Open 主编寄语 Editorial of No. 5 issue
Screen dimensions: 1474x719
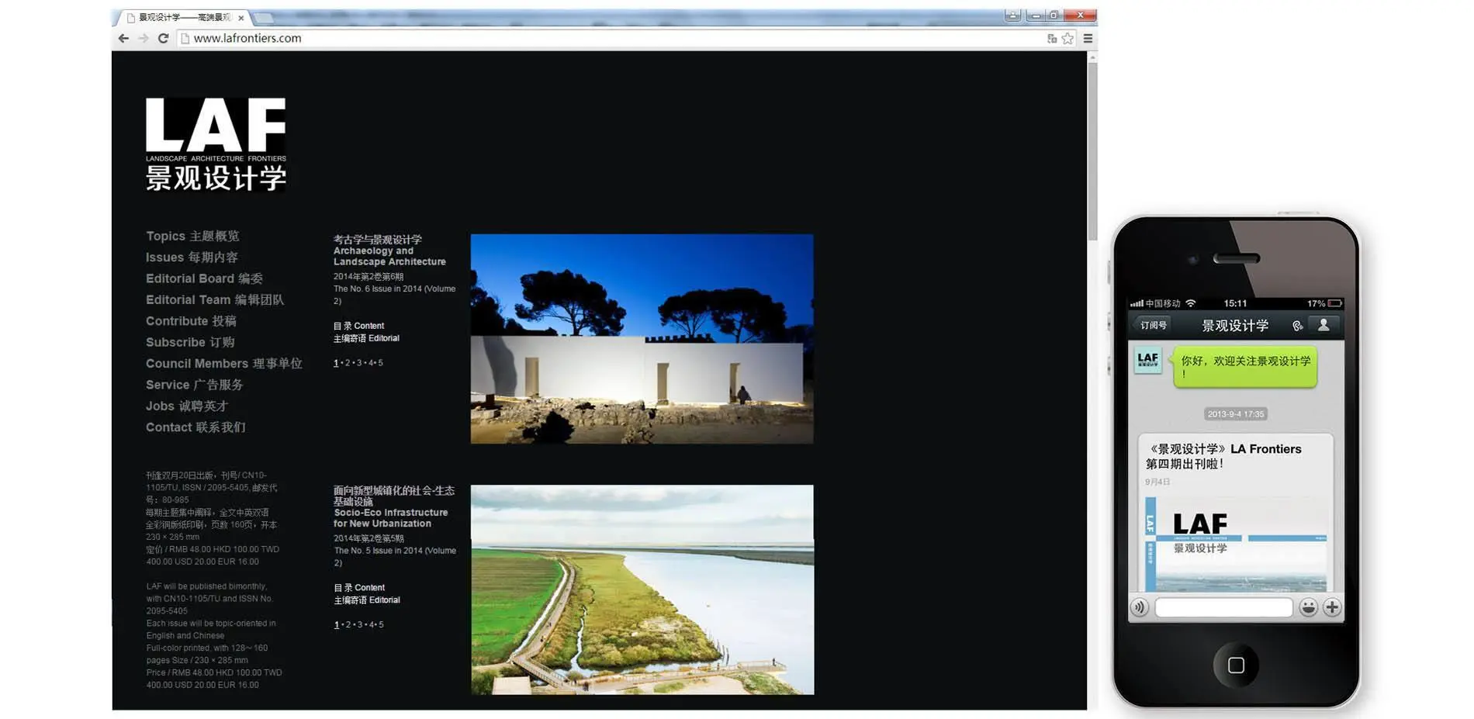point(367,600)
